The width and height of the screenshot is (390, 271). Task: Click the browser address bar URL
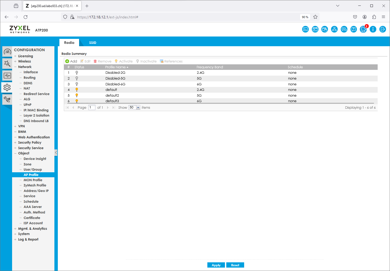108,17
